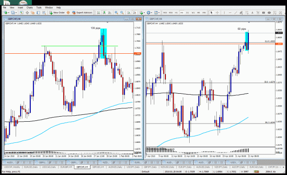Toggle the Terminal panel icon

38,12
